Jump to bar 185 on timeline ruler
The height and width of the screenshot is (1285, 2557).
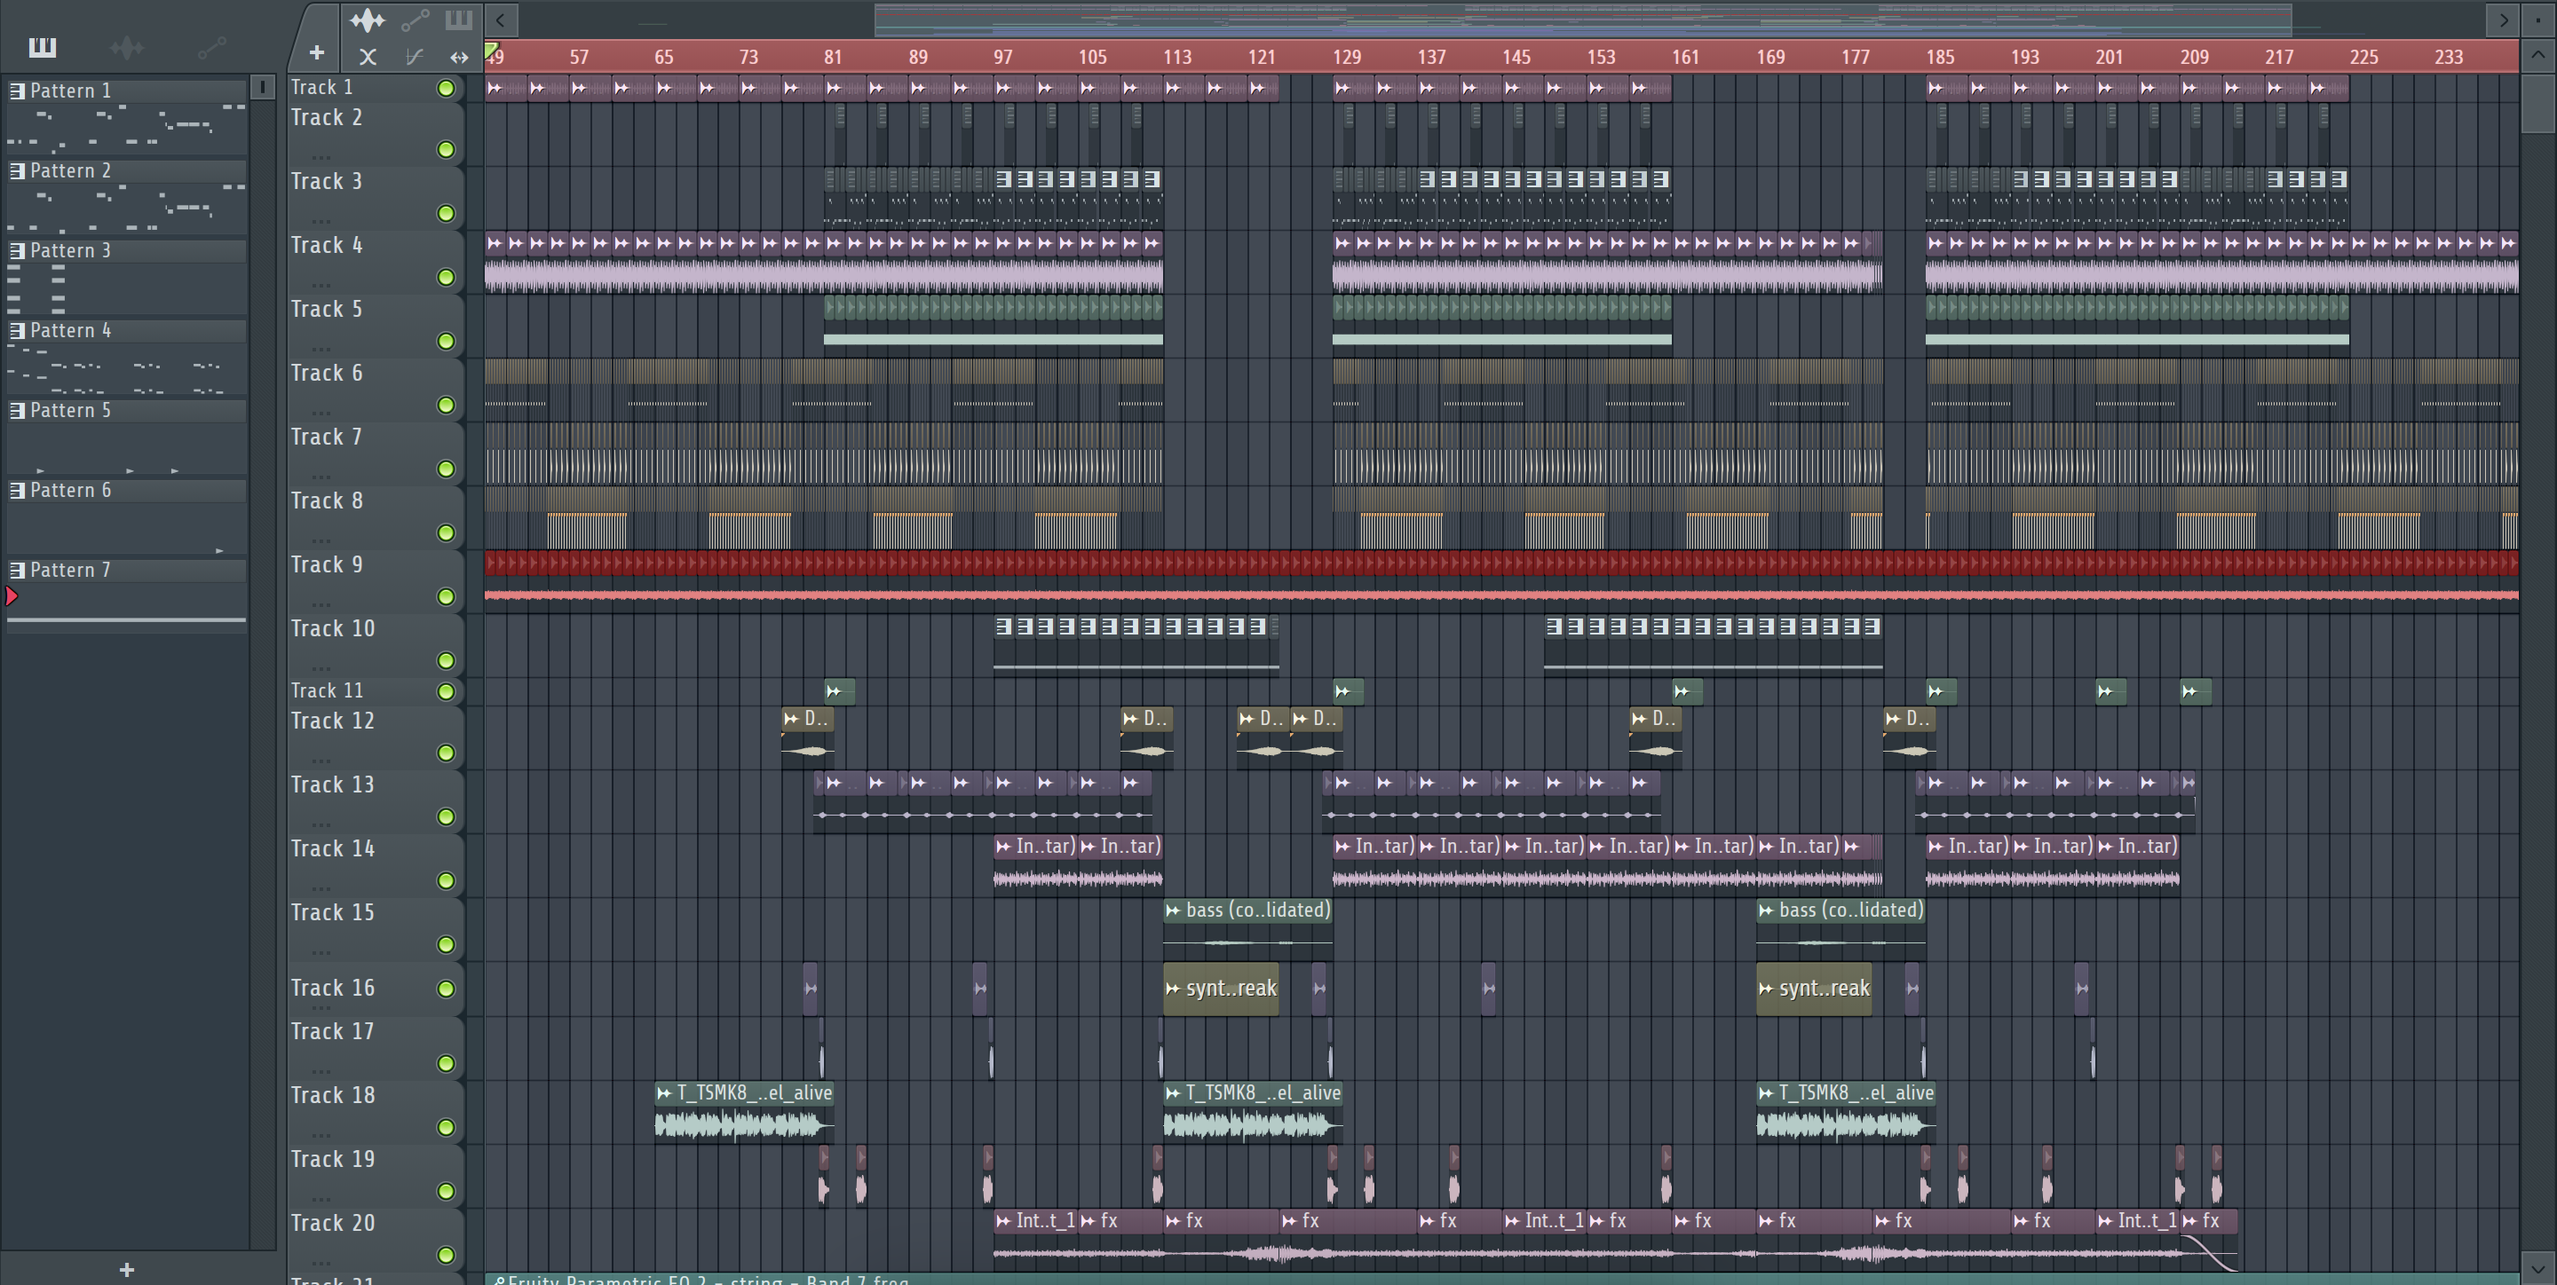[x=1940, y=58]
